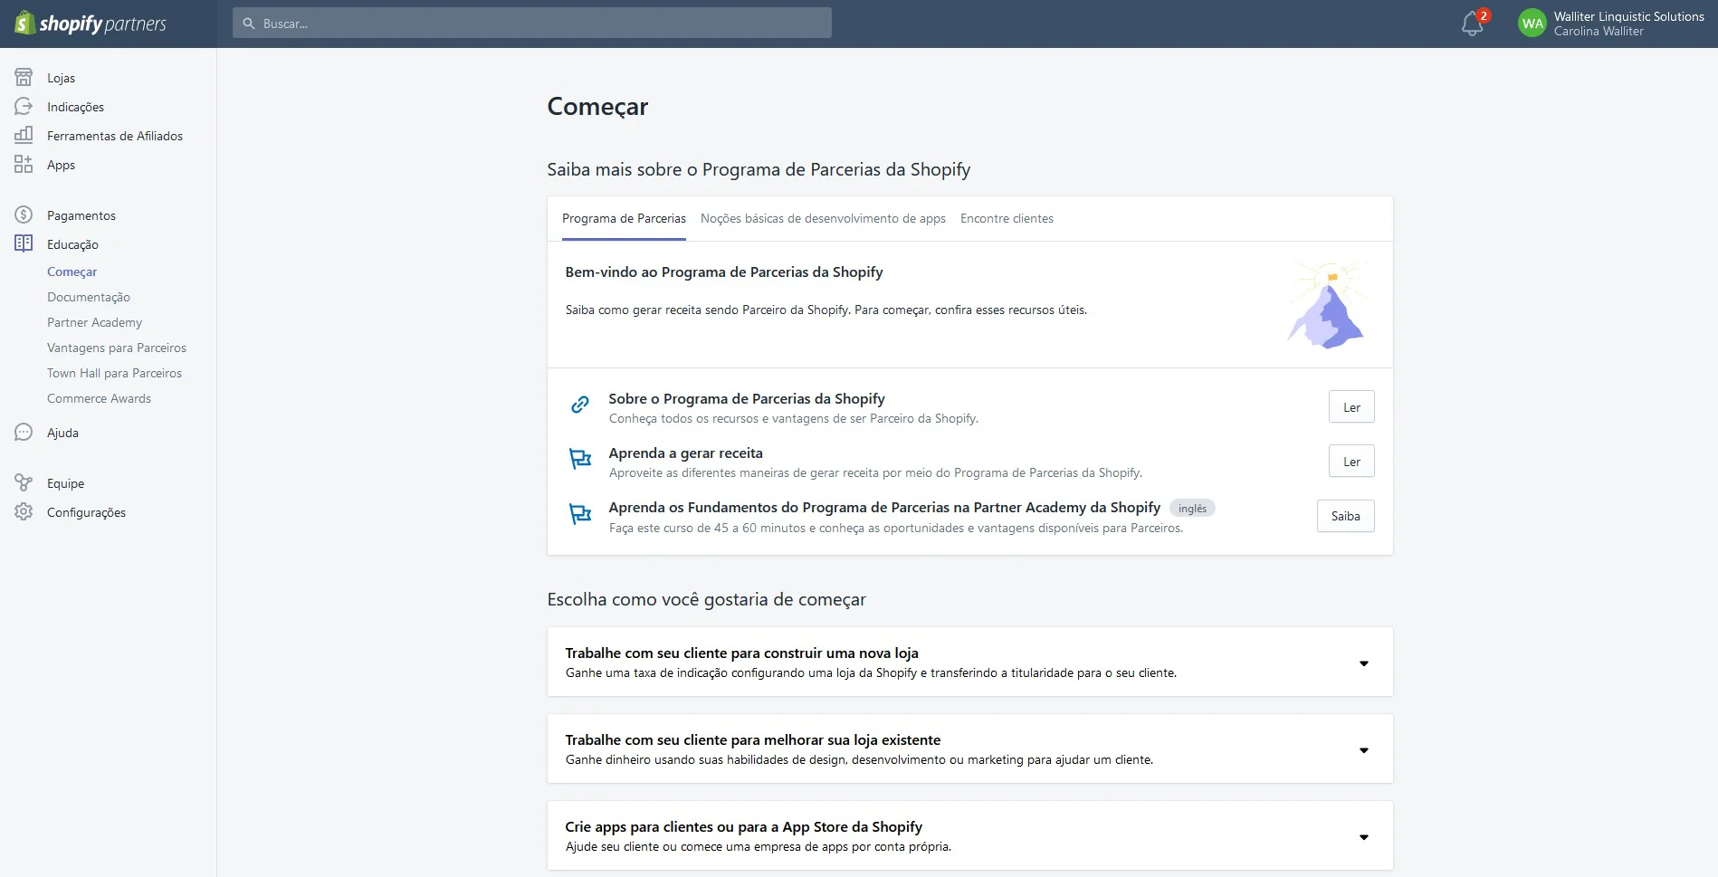1718x877 pixels.
Task: Click 'Aprenda os Fundamentos do Programa' course title
Action: point(884,507)
